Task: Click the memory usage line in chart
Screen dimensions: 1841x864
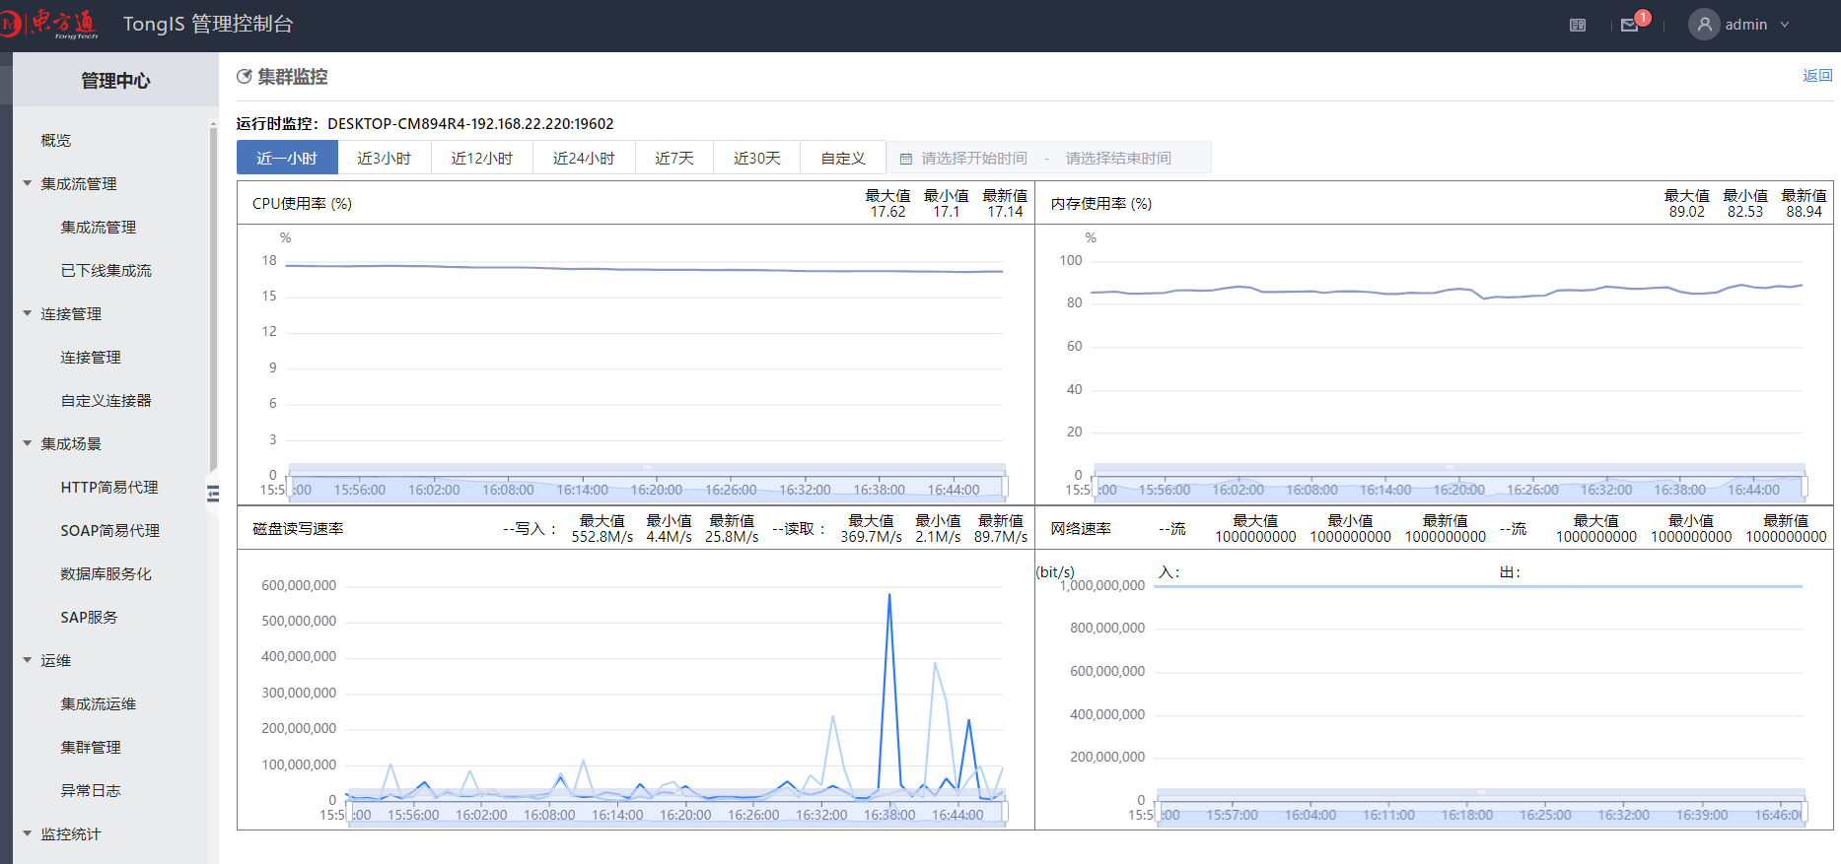Action: coord(1447,291)
